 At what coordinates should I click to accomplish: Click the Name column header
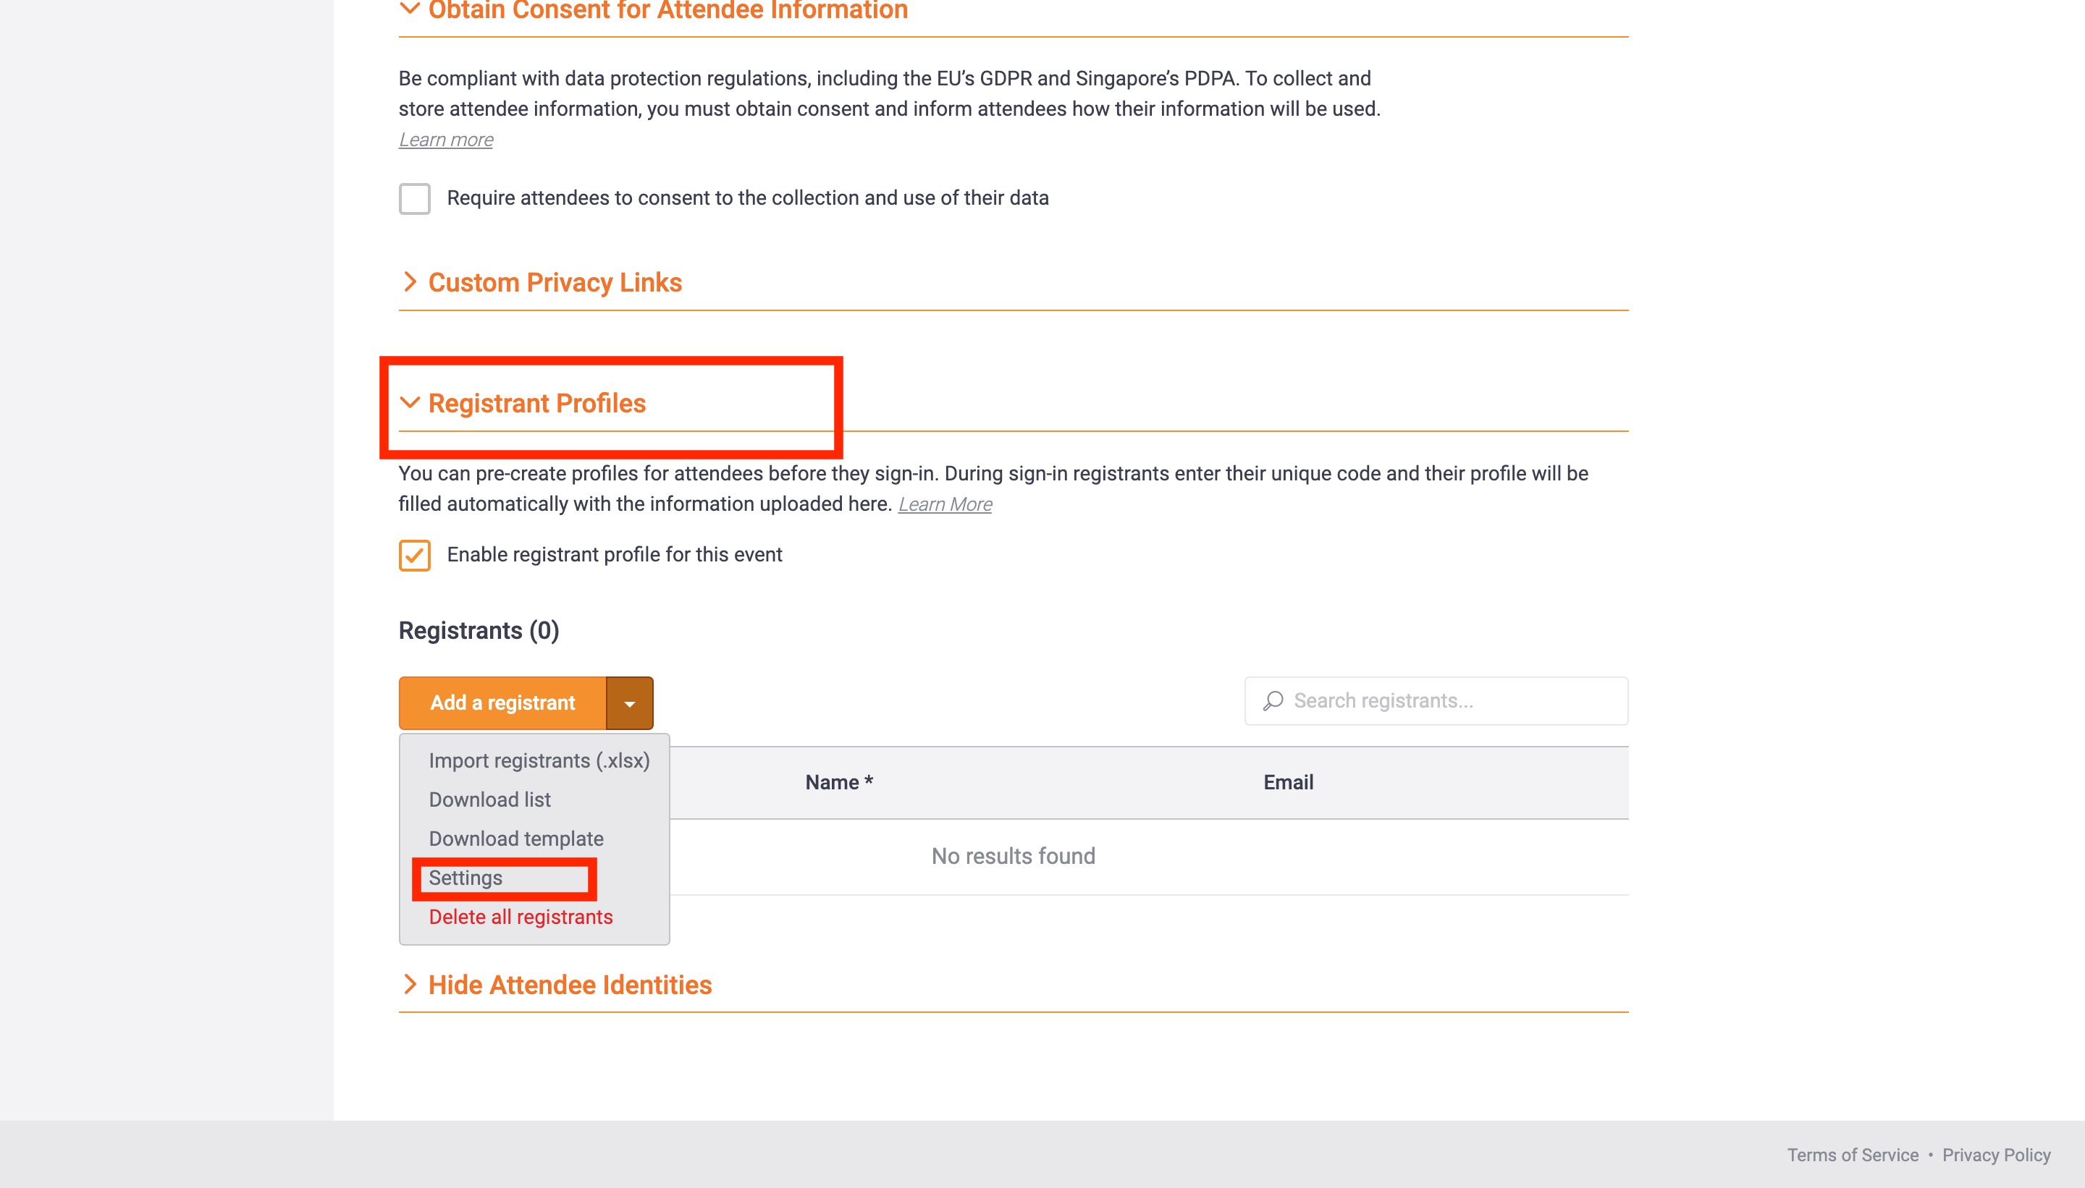click(838, 783)
